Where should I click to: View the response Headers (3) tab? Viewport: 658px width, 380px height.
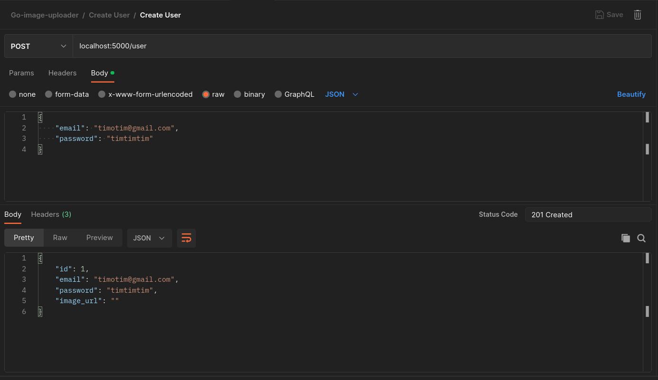pos(51,214)
